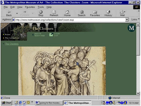Screen dimensions: 141x106
Task: Open the Tools menu
Action: pyautogui.click(x=41, y=7)
